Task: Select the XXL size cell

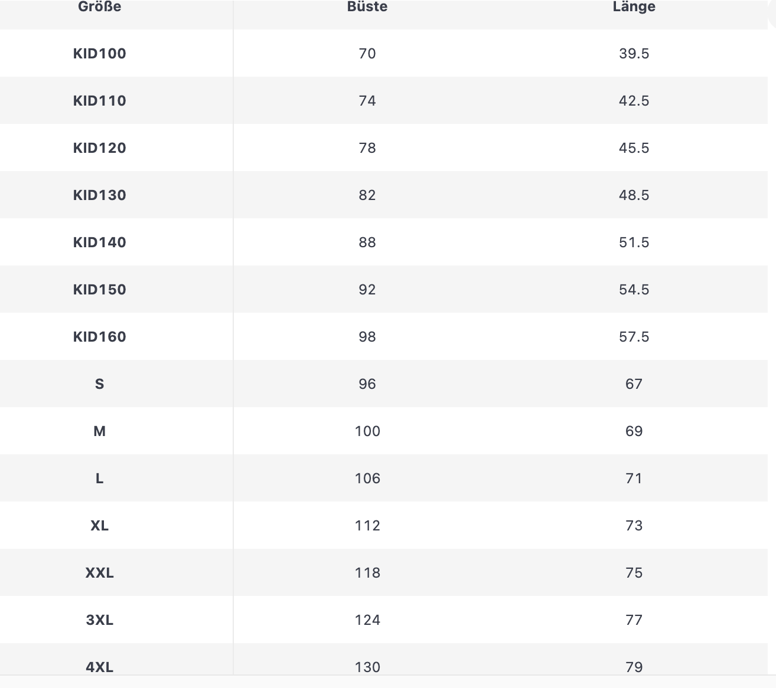Action: coord(99,573)
